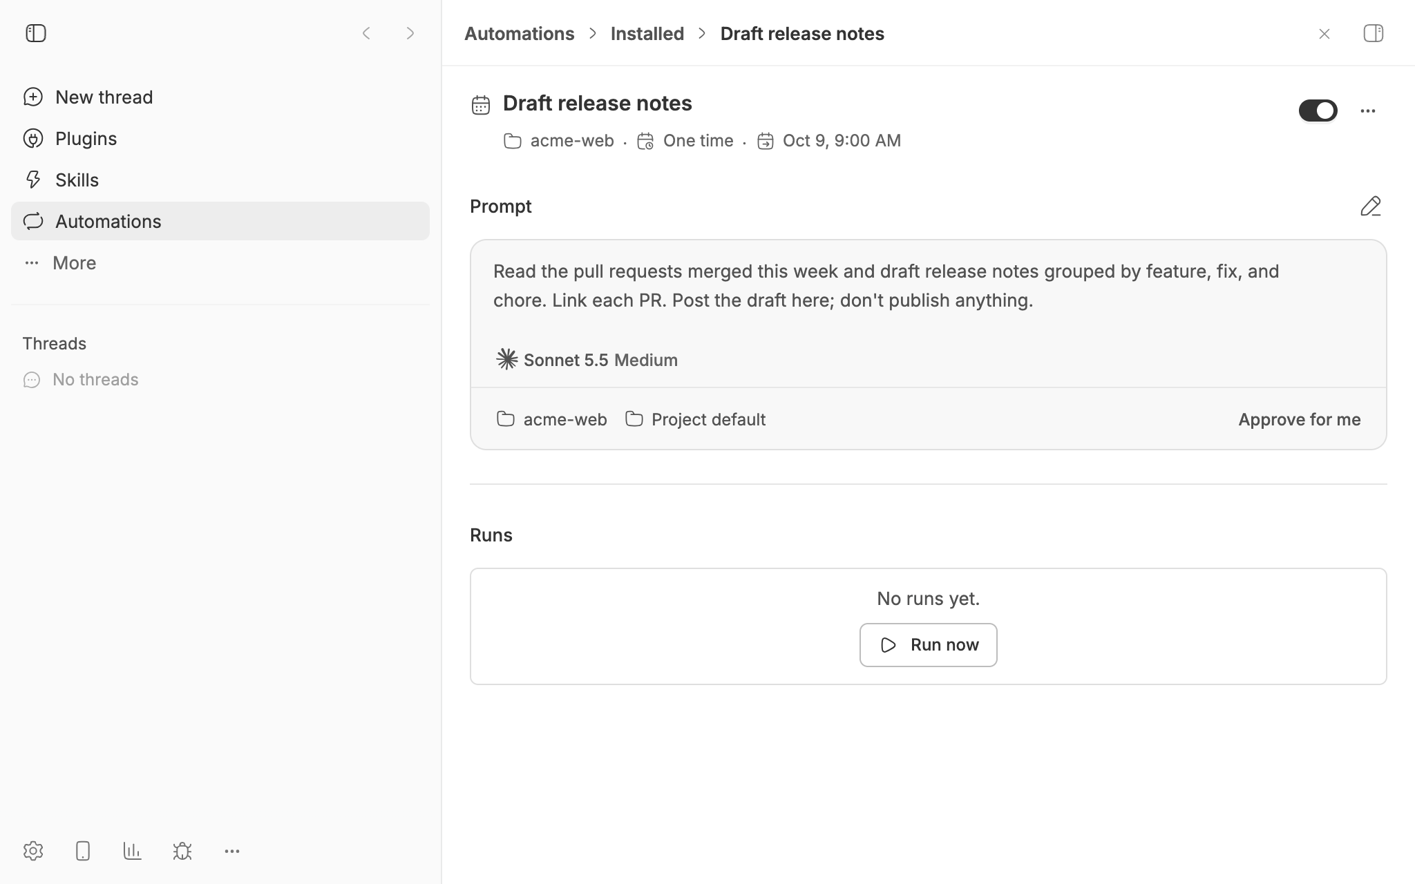Click the One time schedule label
The width and height of the screenshot is (1415, 884).
click(x=685, y=141)
